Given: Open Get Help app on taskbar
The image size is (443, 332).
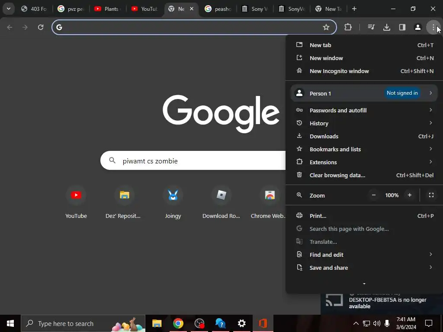Looking at the screenshot, I should [x=220, y=323].
